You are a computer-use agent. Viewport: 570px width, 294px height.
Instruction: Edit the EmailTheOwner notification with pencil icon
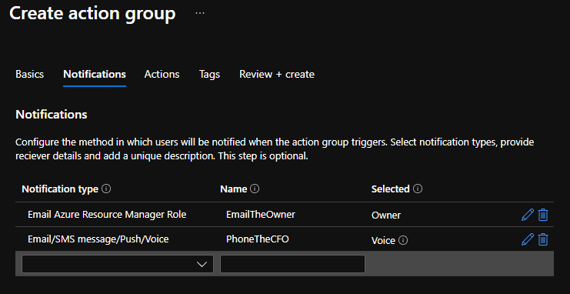click(528, 215)
